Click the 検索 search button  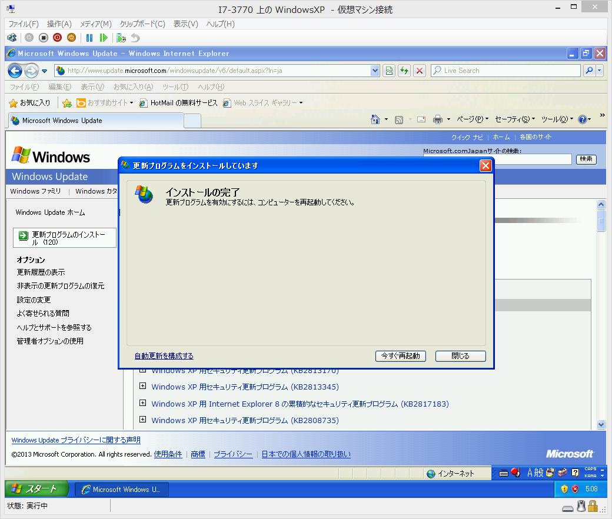586,159
